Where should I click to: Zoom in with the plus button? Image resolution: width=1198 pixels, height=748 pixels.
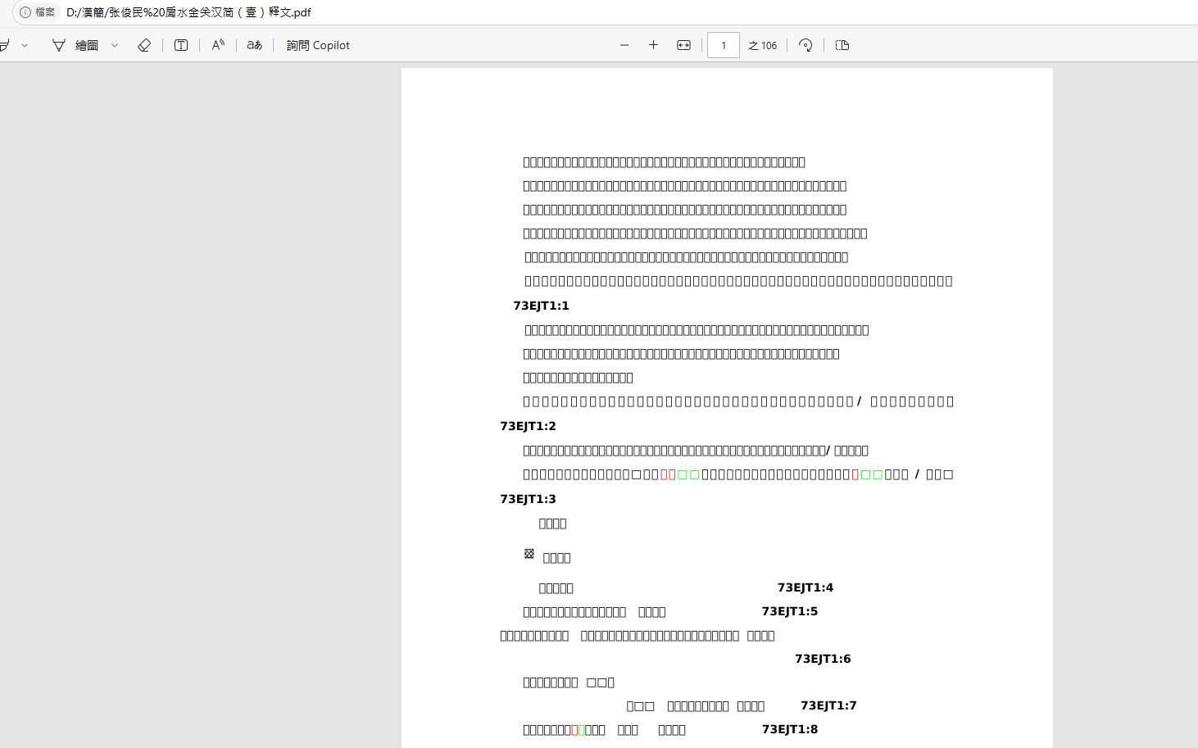point(653,45)
